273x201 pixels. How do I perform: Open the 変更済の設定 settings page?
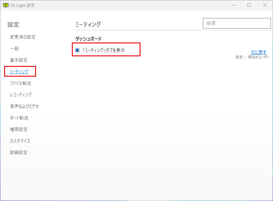click(x=22, y=37)
